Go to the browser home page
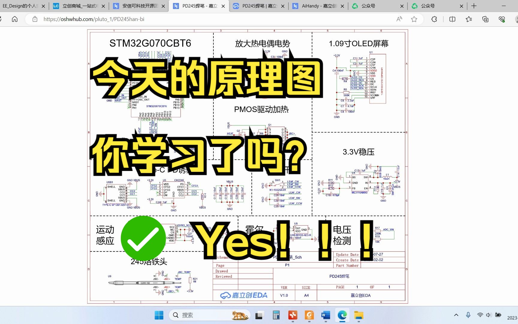518x324 pixels. (14, 19)
